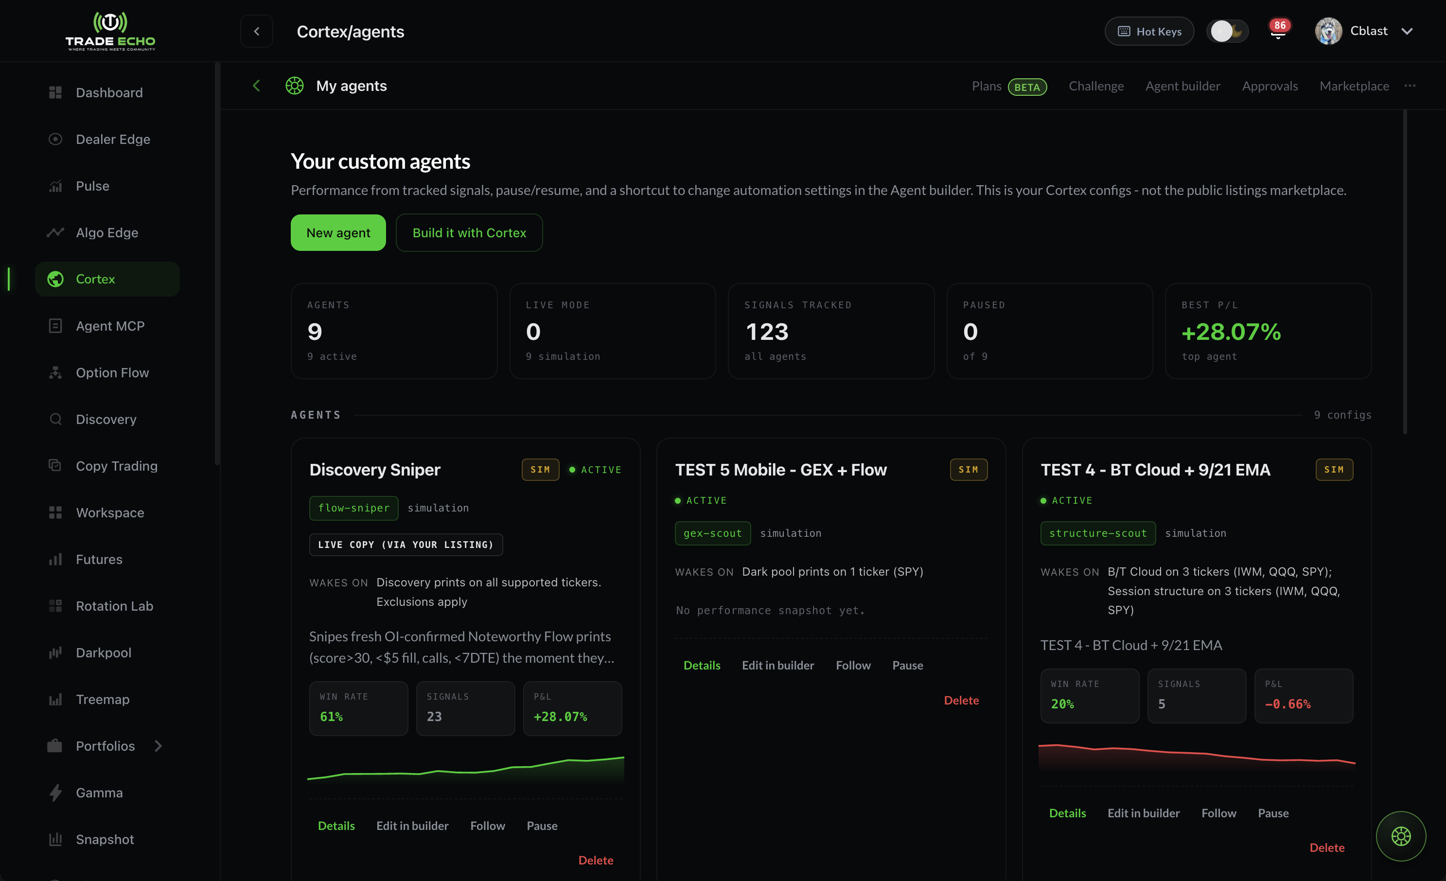
Task: Select the Gamma lightning icon
Action: click(55, 793)
